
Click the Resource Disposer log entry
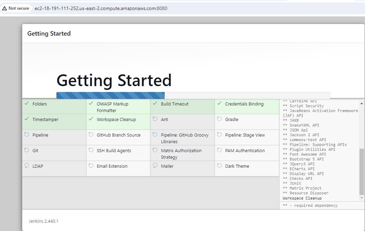[306, 193]
